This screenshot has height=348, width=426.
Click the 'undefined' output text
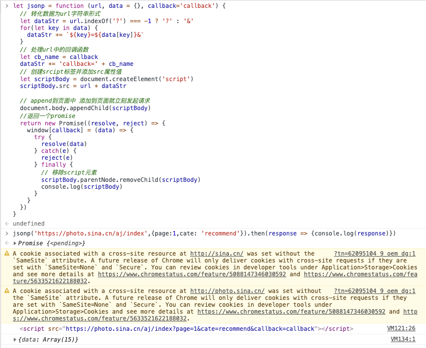[28, 224]
